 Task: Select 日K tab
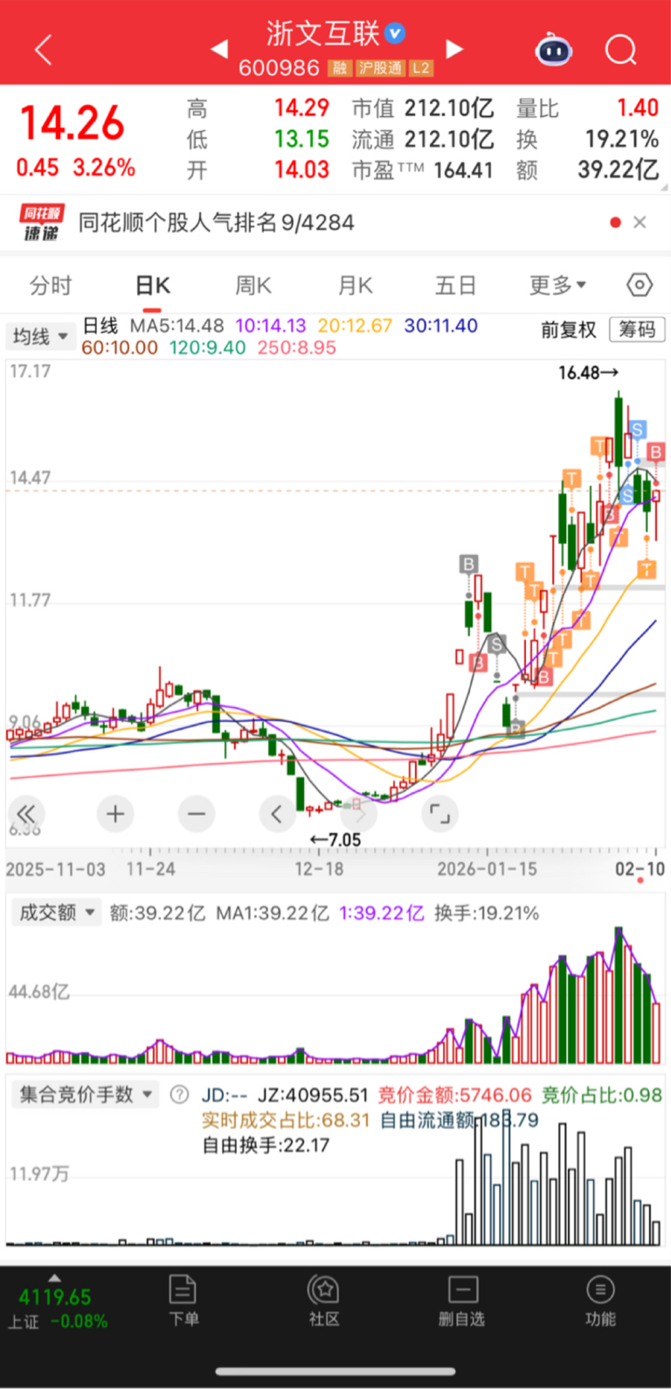click(152, 285)
